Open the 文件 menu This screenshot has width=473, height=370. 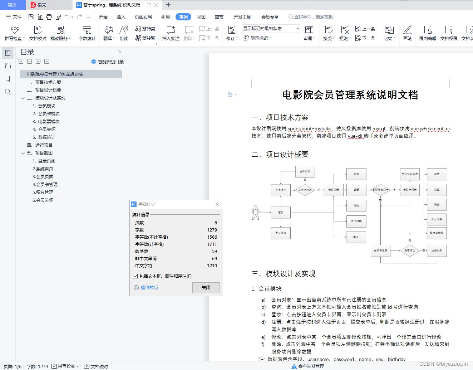pyautogui.click(x=14, y=16)
